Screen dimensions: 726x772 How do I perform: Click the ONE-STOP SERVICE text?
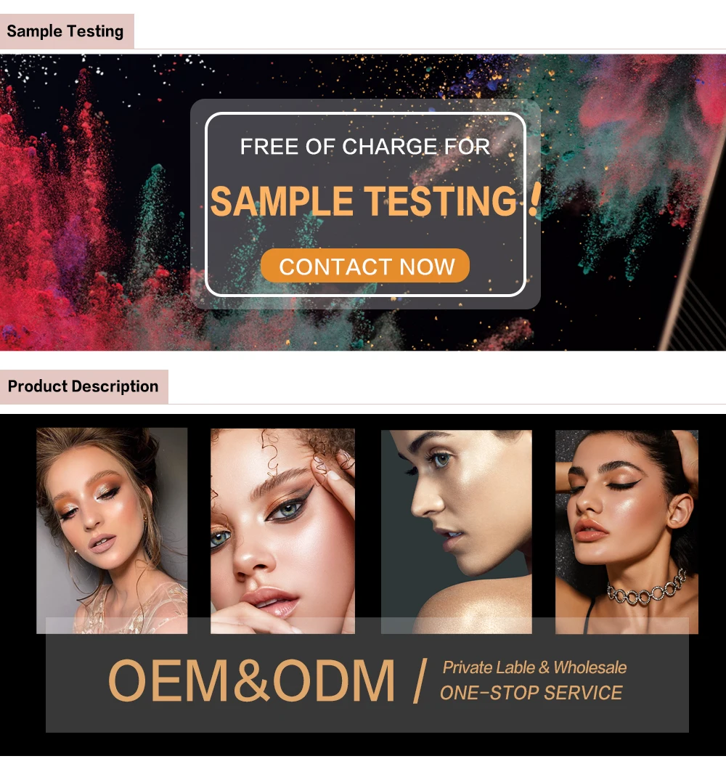pos(531,693)
